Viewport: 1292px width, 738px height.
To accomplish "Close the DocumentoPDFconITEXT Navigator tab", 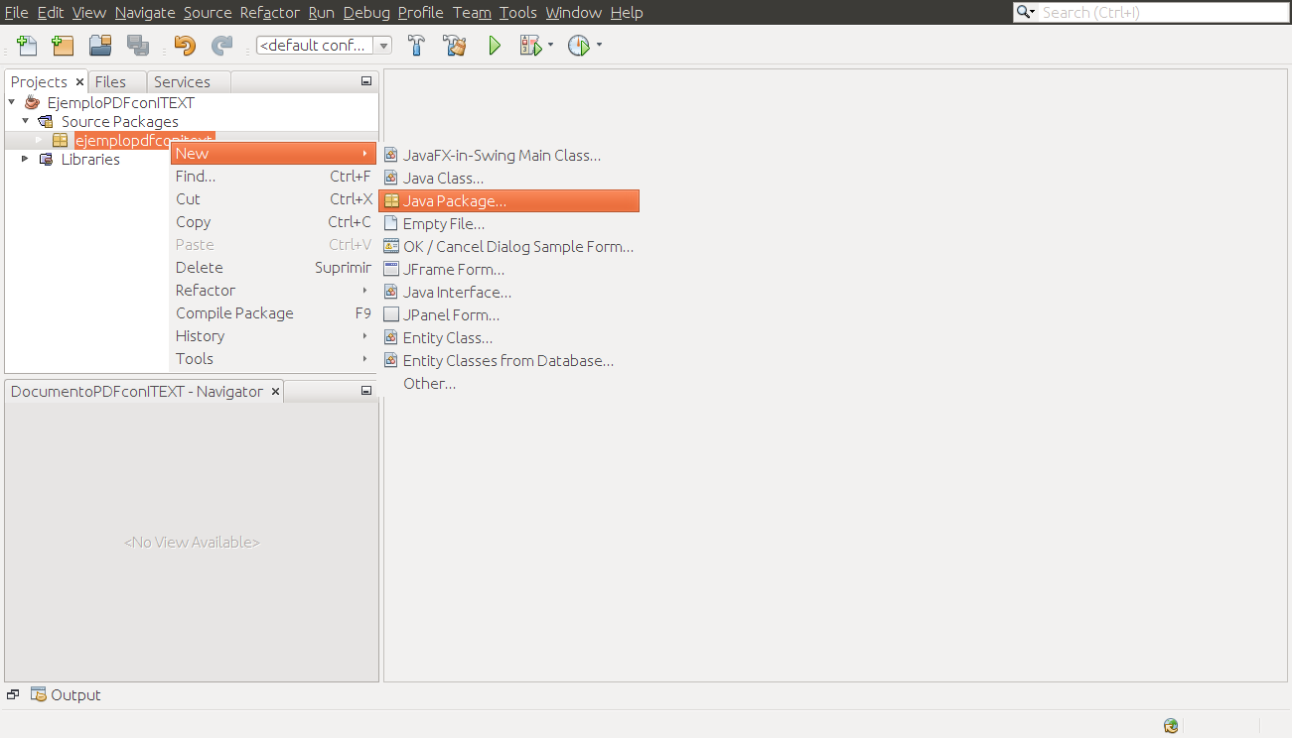I will pos(275,391).
